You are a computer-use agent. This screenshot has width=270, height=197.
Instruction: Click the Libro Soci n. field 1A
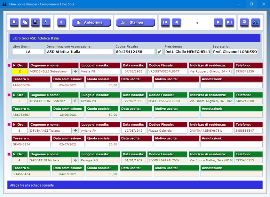coord(28,52)
